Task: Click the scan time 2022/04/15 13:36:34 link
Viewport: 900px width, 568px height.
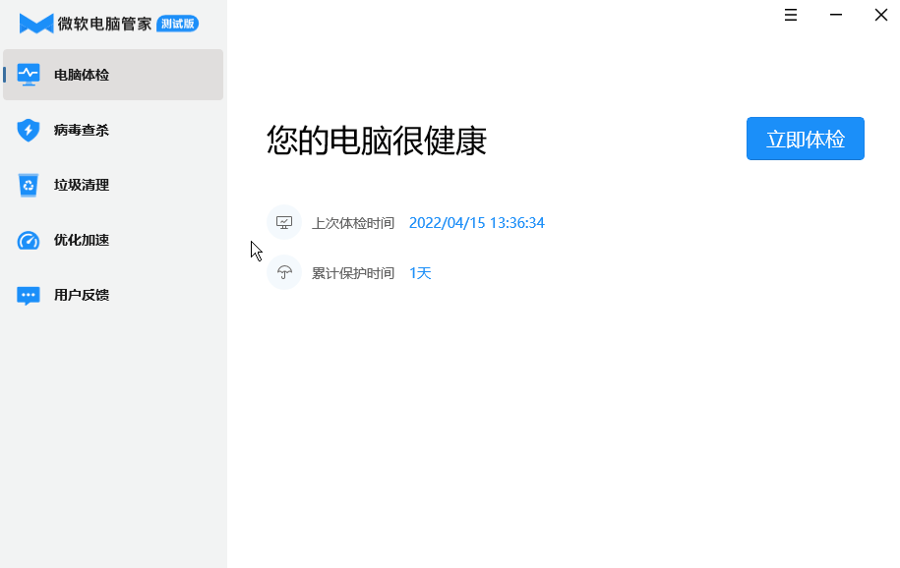Action: (x=476, y=222)
